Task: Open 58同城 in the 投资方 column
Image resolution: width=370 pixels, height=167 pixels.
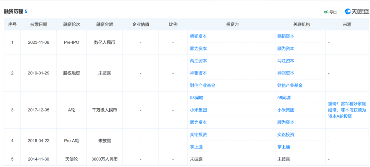Action: coord(197,98)
